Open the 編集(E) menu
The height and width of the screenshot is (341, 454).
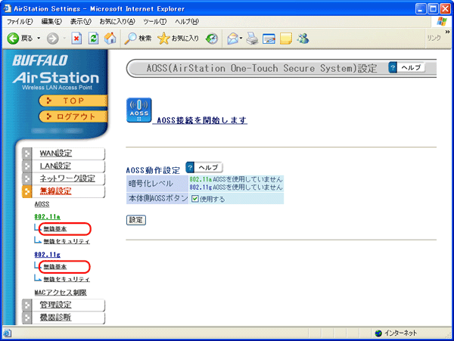point(51,22)
